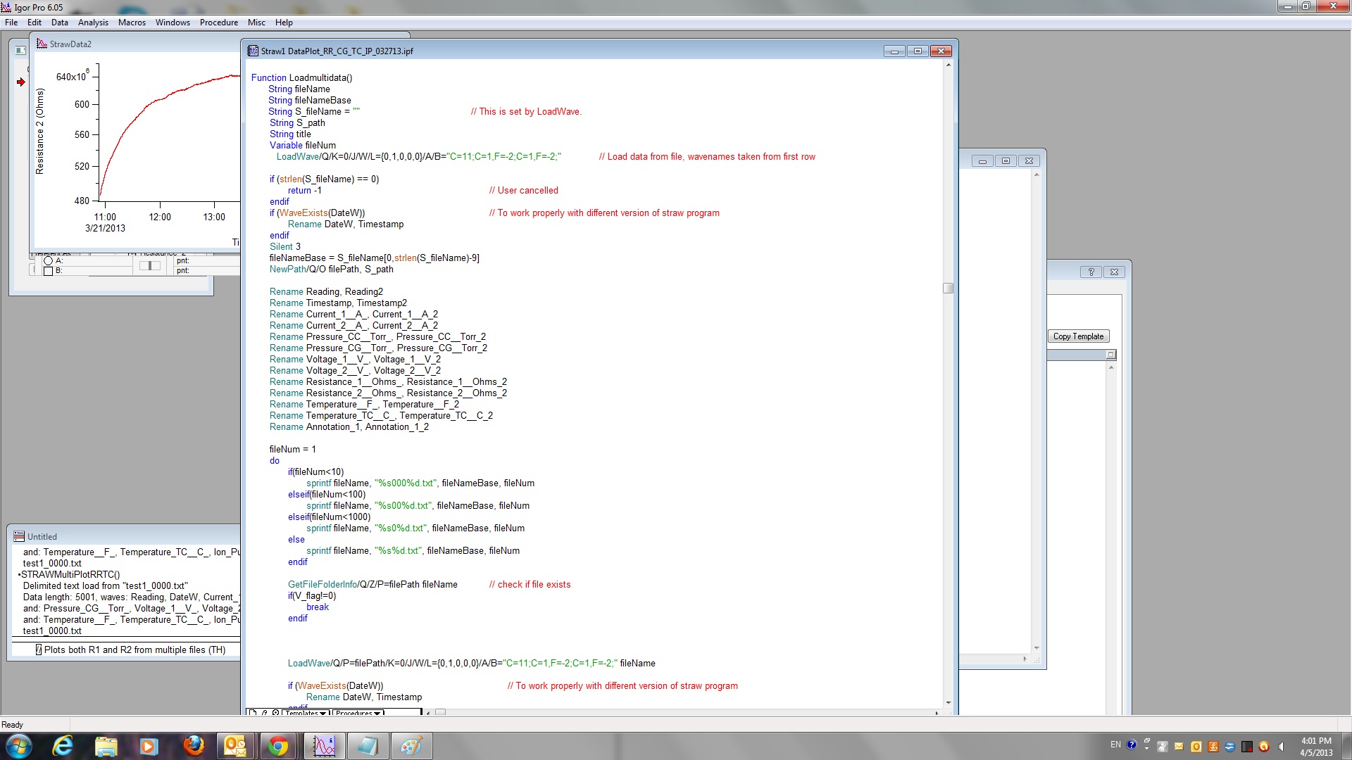Click the cursor mover slider control
The width and height of the screenshot is (1352, 760).
[x=150, y=265]
